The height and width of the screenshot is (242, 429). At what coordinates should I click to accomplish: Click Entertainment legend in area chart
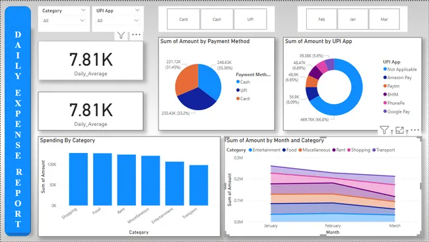(264, 150)
